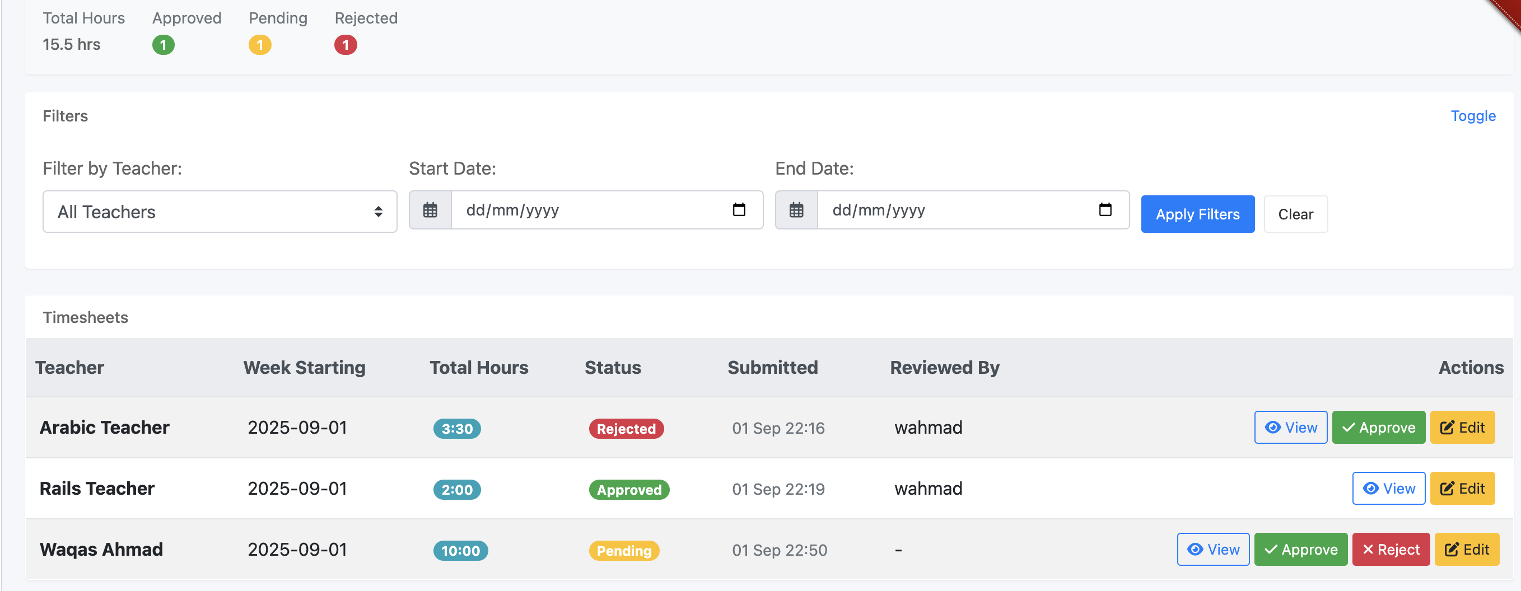This screenshot has height=591, width=1521.
Task: Click the Pending status badge in Waqas row
Action: pos(624,551)
